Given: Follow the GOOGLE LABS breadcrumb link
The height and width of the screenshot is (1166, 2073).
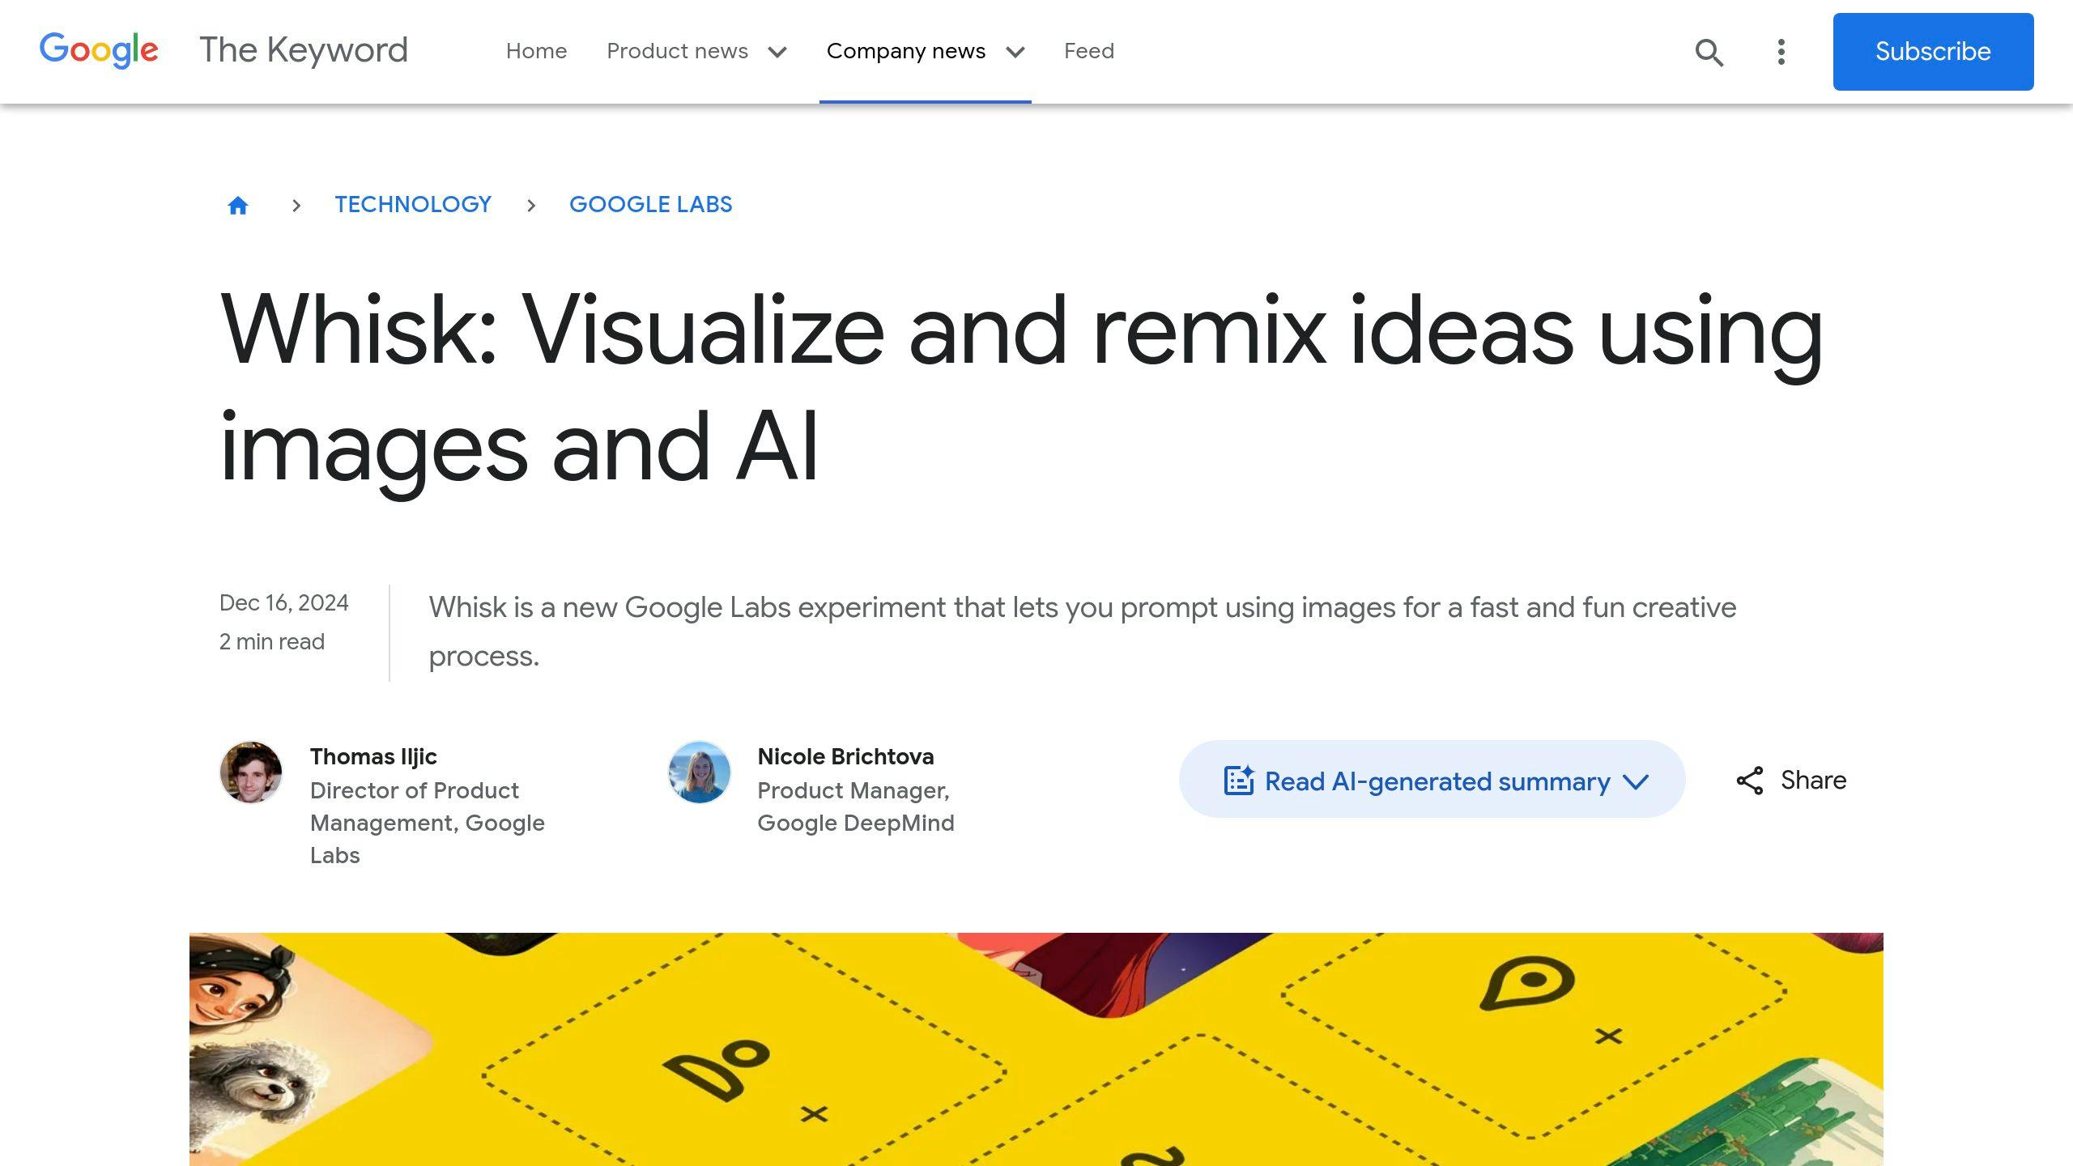Looking at the screenshot, I should pos(650,205).
